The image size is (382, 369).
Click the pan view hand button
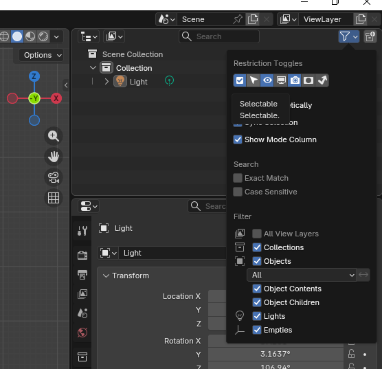click(54, 156)
